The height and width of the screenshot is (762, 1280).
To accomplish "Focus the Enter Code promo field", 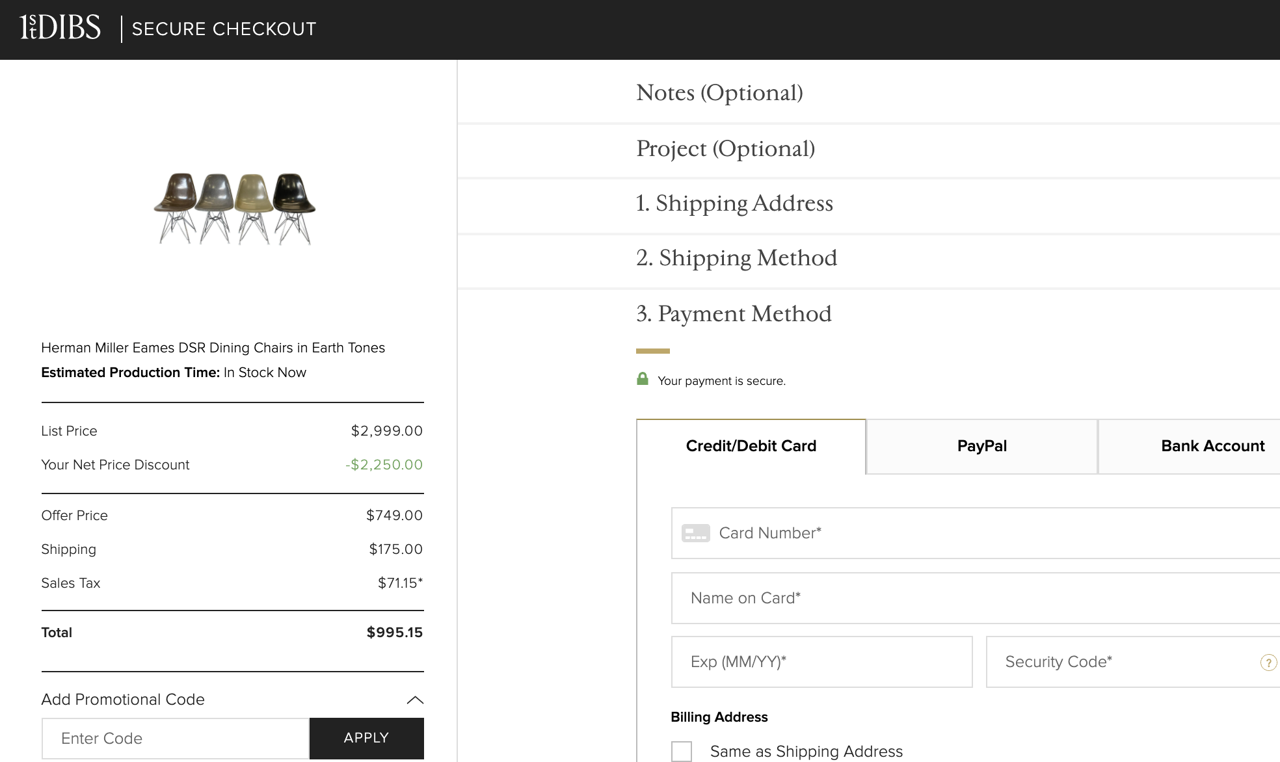I will (176, 738).
